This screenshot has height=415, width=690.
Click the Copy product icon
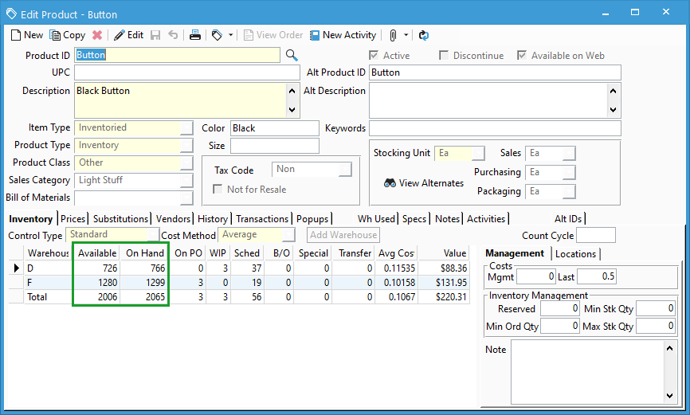(x=55, y=35)
